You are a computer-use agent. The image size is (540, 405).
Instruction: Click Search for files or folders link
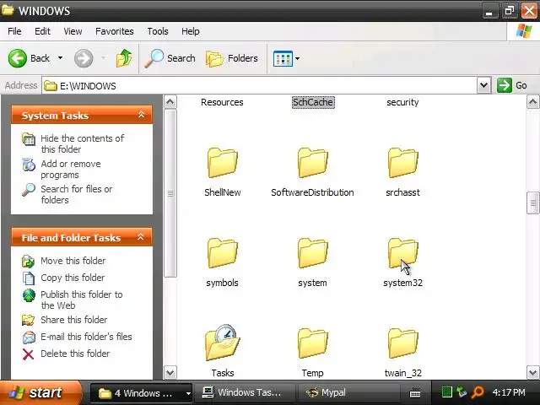tap(76, 194)
